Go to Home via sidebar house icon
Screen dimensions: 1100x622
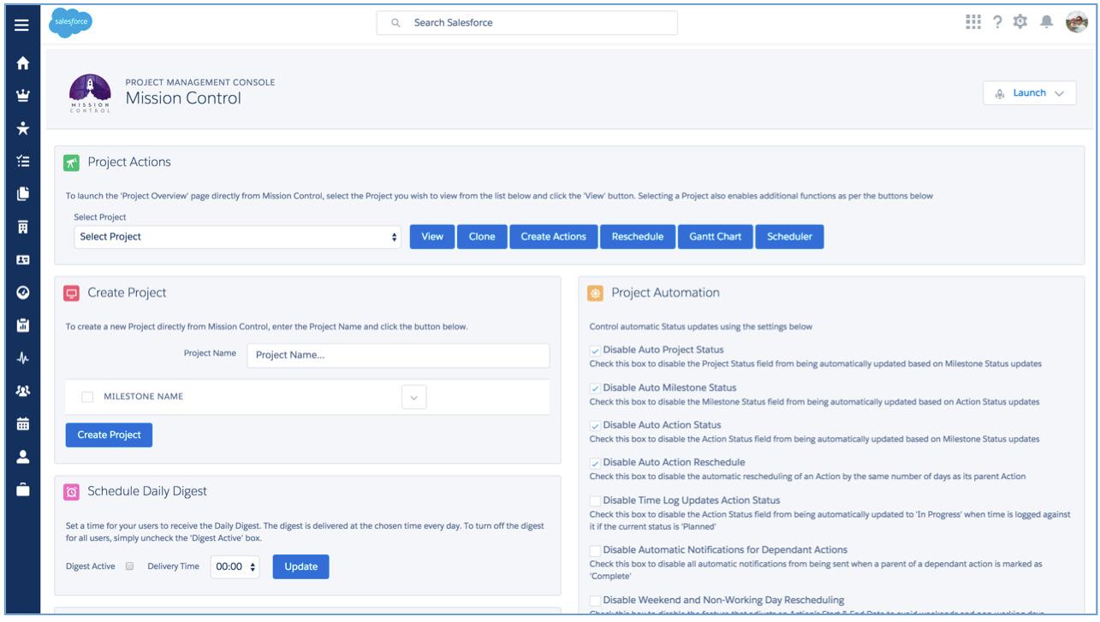click(x=22, y=62)
